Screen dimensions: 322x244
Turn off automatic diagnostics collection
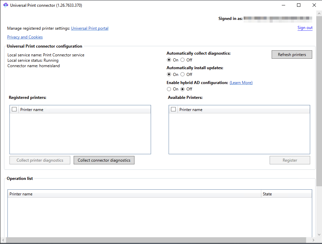[182, 60]
